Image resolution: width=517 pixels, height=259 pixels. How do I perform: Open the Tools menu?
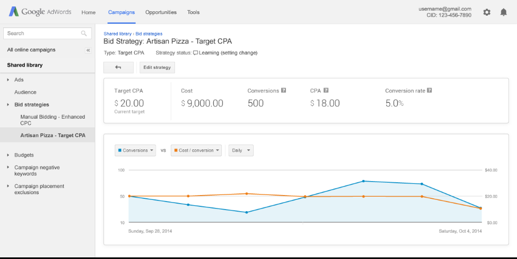click(193, 12)
